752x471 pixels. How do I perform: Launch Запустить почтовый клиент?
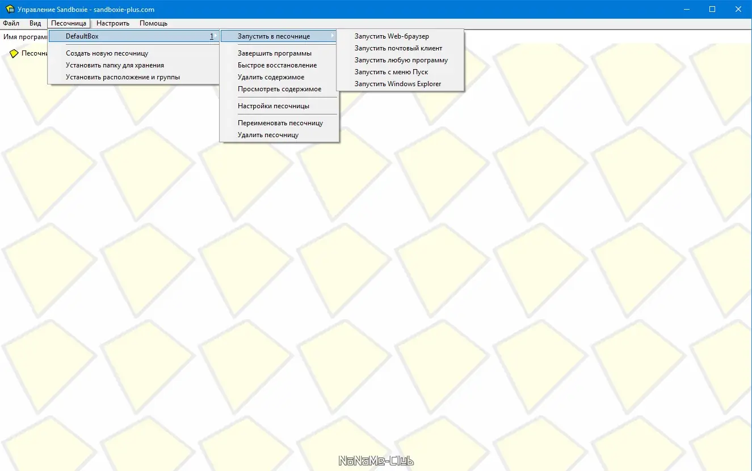point(400,48)
